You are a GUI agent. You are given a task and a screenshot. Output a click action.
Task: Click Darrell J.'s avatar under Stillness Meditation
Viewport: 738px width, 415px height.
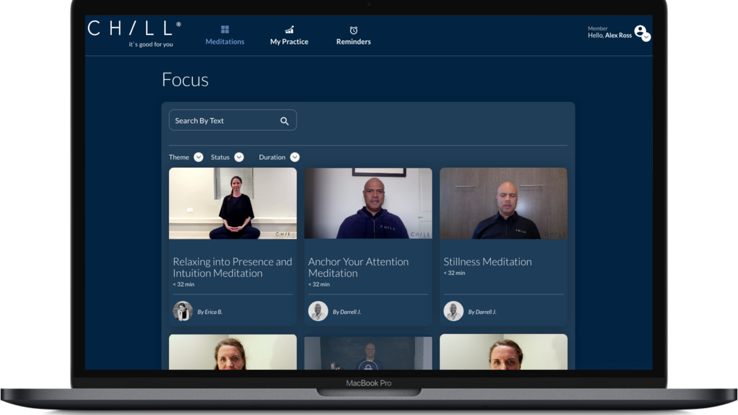pyautogui.click(x=454, y=311)
